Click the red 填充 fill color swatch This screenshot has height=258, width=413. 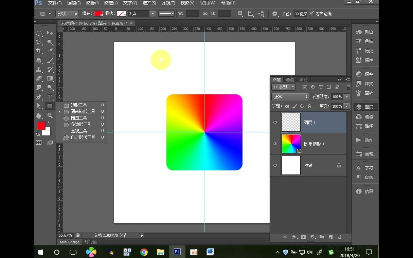98,14
